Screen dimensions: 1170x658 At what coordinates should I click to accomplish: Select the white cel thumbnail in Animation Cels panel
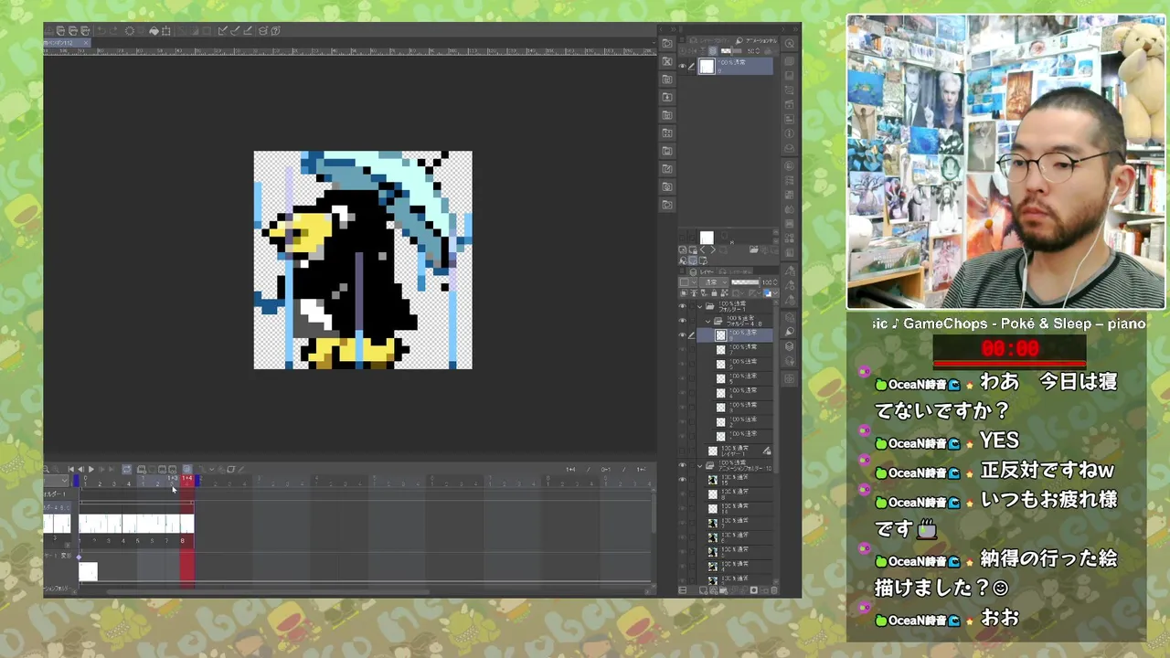(x=707, y=66)
